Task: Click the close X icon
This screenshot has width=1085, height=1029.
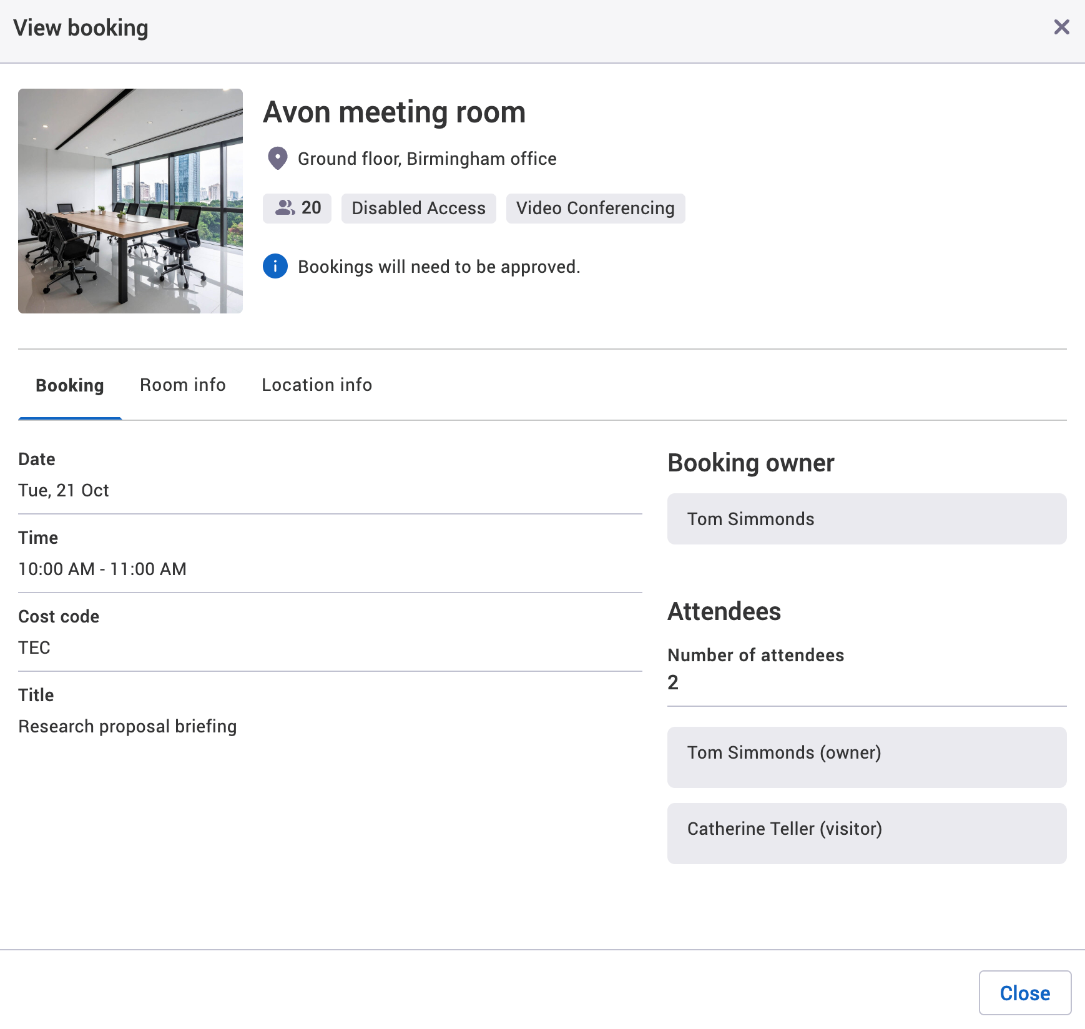Action: 1062,27
